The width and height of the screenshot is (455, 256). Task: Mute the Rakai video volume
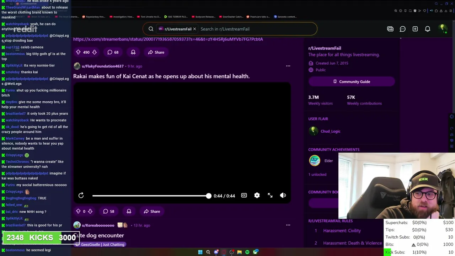coord(283,195)
